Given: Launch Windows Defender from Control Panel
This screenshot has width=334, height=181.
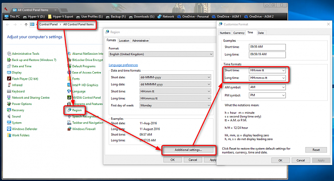Looking at the screenshot, I should (24, 129).
